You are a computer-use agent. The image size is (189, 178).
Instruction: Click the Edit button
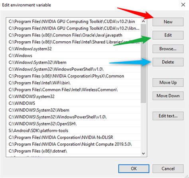coord(168,35)
